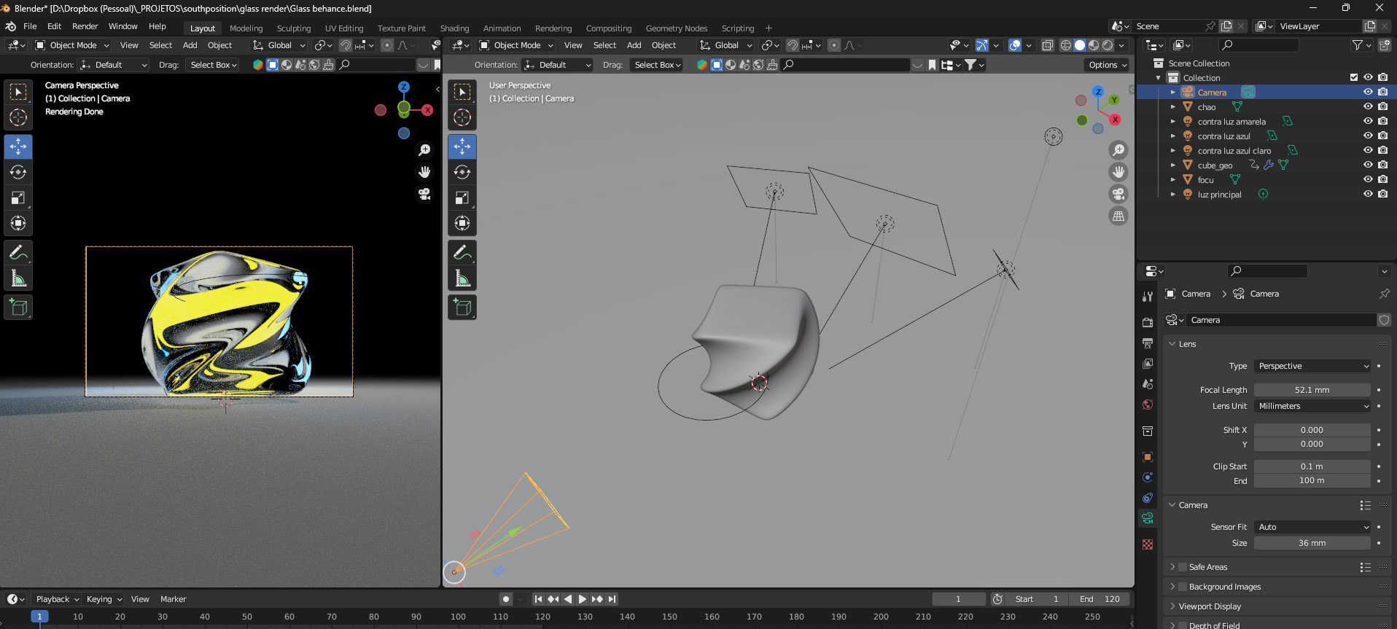The image size is (1397, 629).
Task: Open the Lens Unit Millimeters dropdown
Action: [x=1312, y=406]
